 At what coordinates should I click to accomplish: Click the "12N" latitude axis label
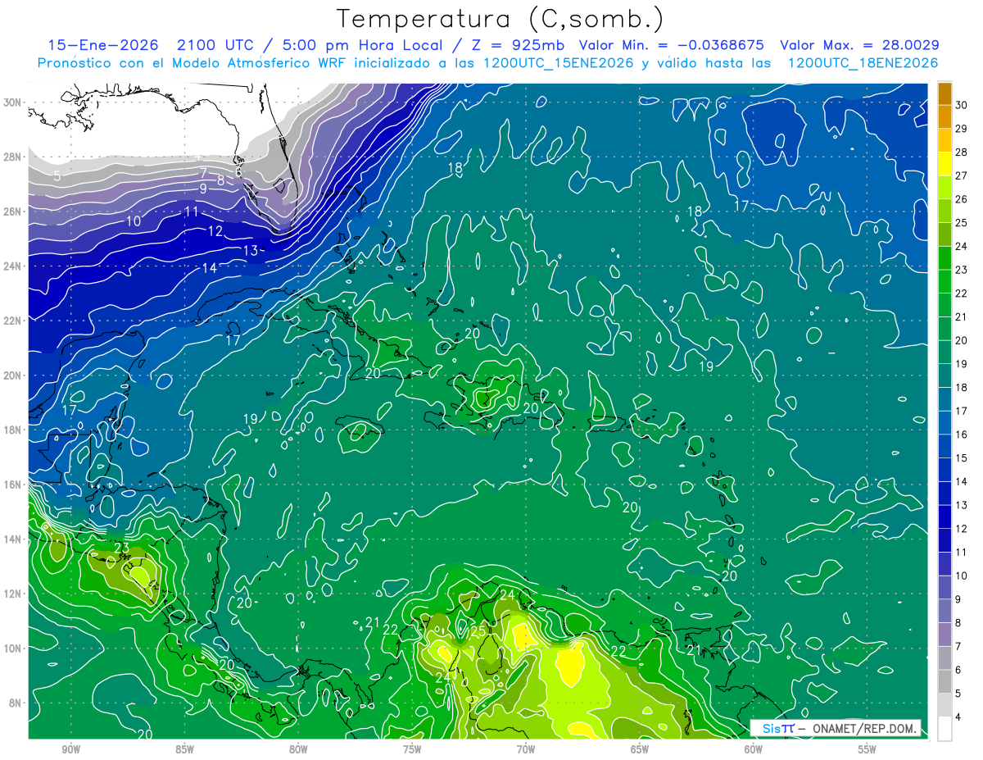pyautogui.click(x=12, y=594)
